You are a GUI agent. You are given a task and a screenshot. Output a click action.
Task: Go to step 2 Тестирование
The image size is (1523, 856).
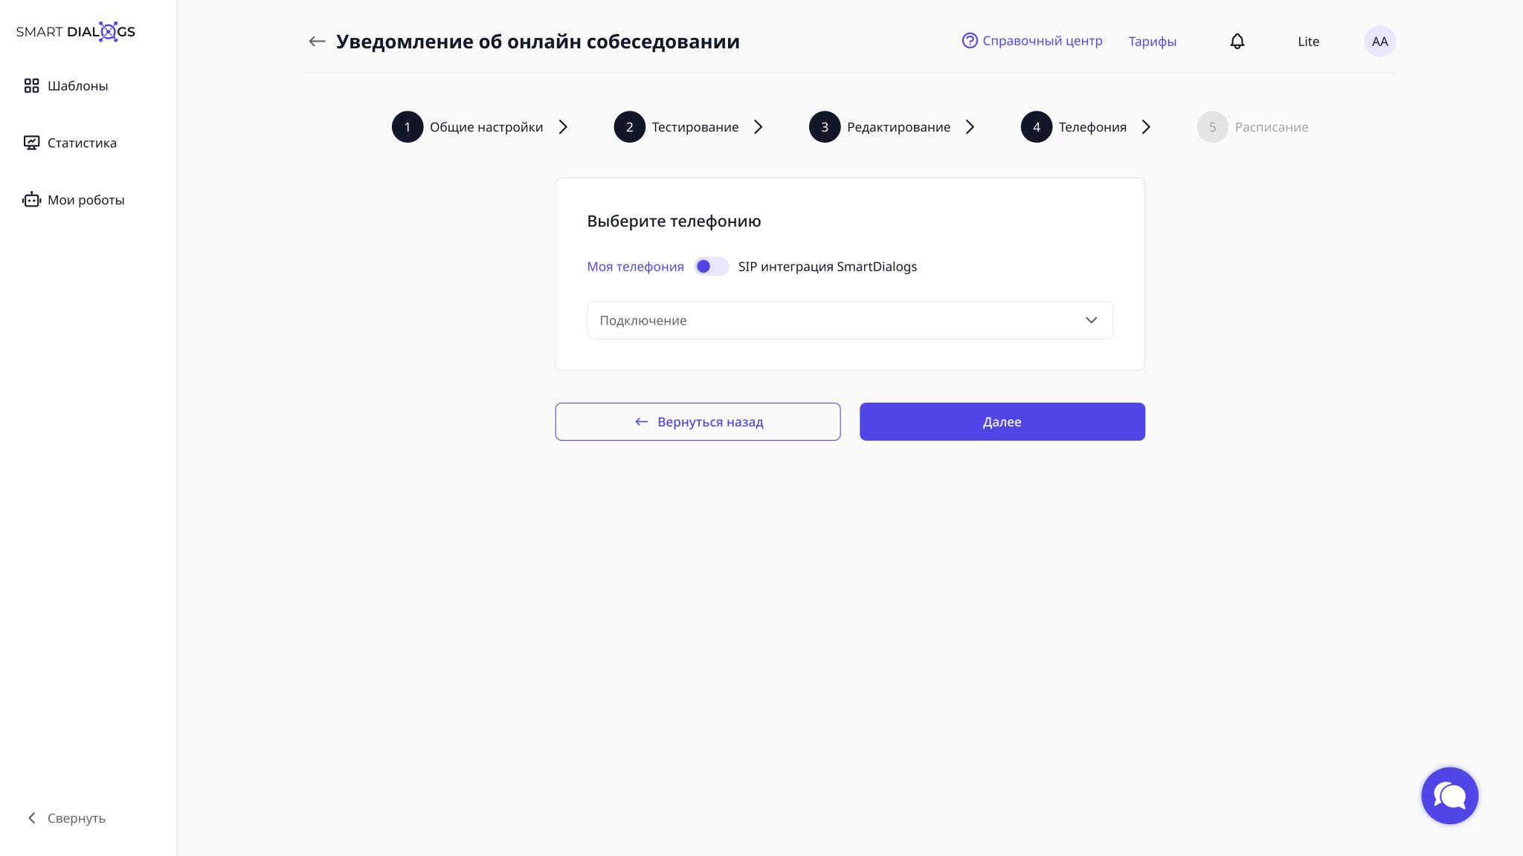click(677, 127)
